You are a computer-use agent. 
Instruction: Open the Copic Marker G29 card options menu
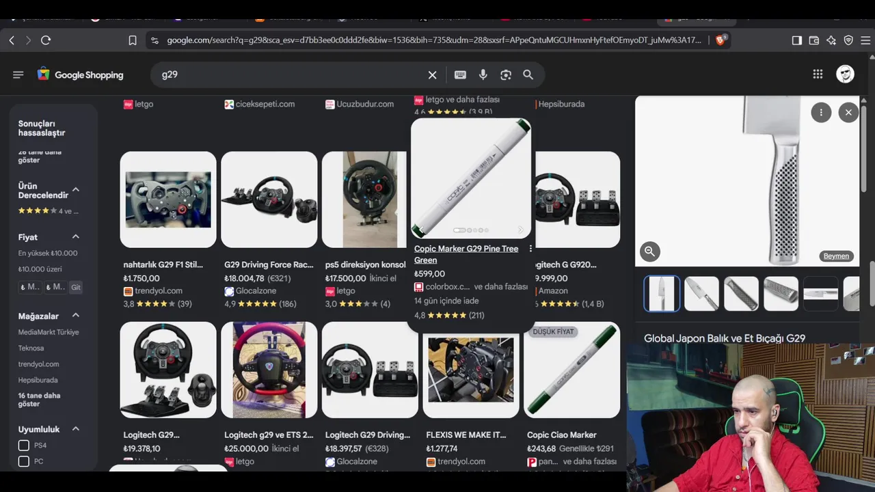coord(530,249)
